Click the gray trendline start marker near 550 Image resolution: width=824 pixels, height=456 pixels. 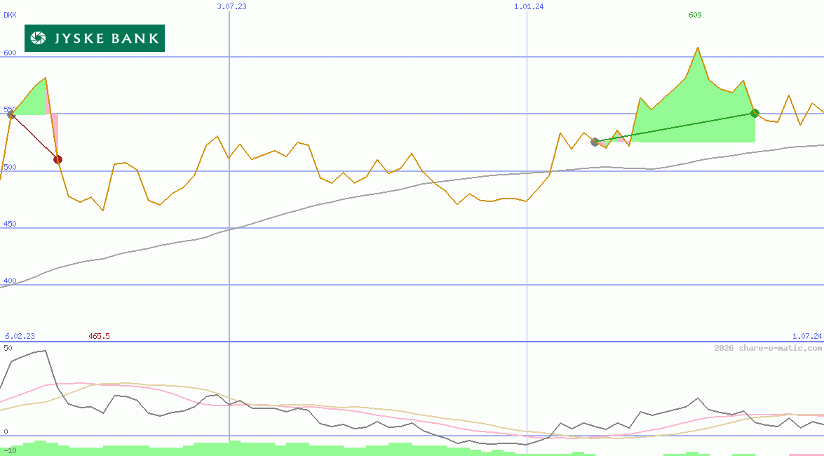[11, 114]
